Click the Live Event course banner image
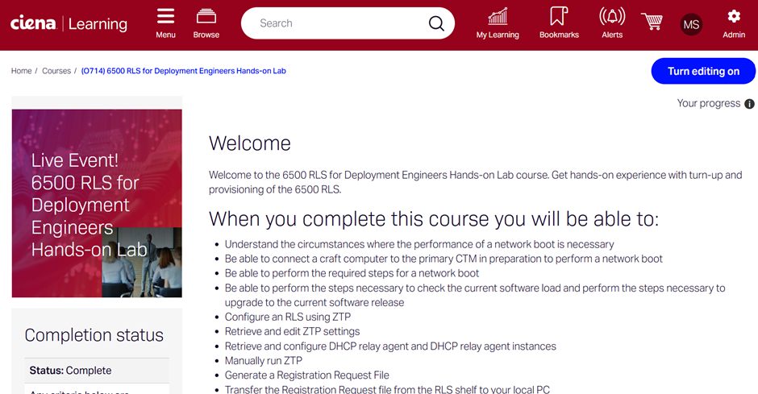The image size is (758, 394). pyautogui.click(x=97, y=203)
